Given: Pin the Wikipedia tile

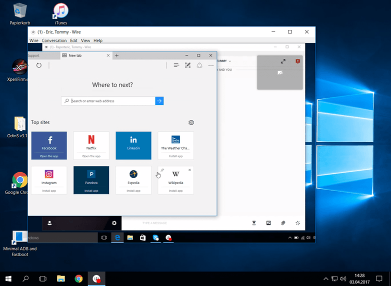Looking at the screenshot, I should pos(162,170).
